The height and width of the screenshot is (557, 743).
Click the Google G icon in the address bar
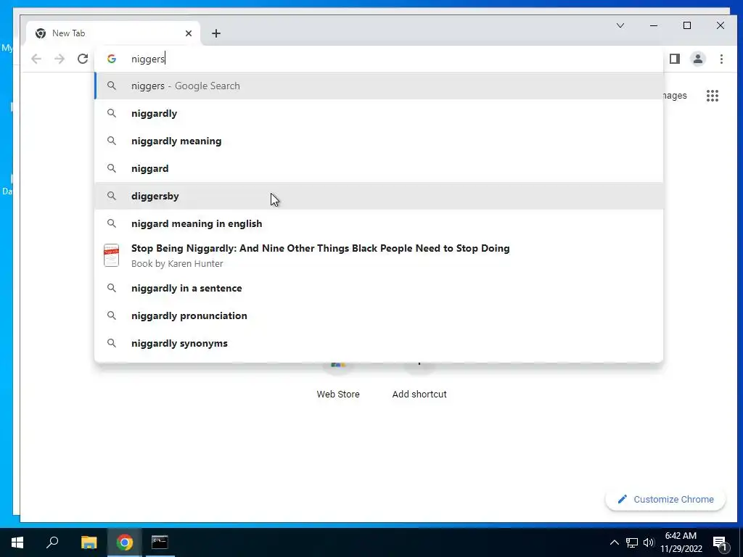(x=112, y=59)
